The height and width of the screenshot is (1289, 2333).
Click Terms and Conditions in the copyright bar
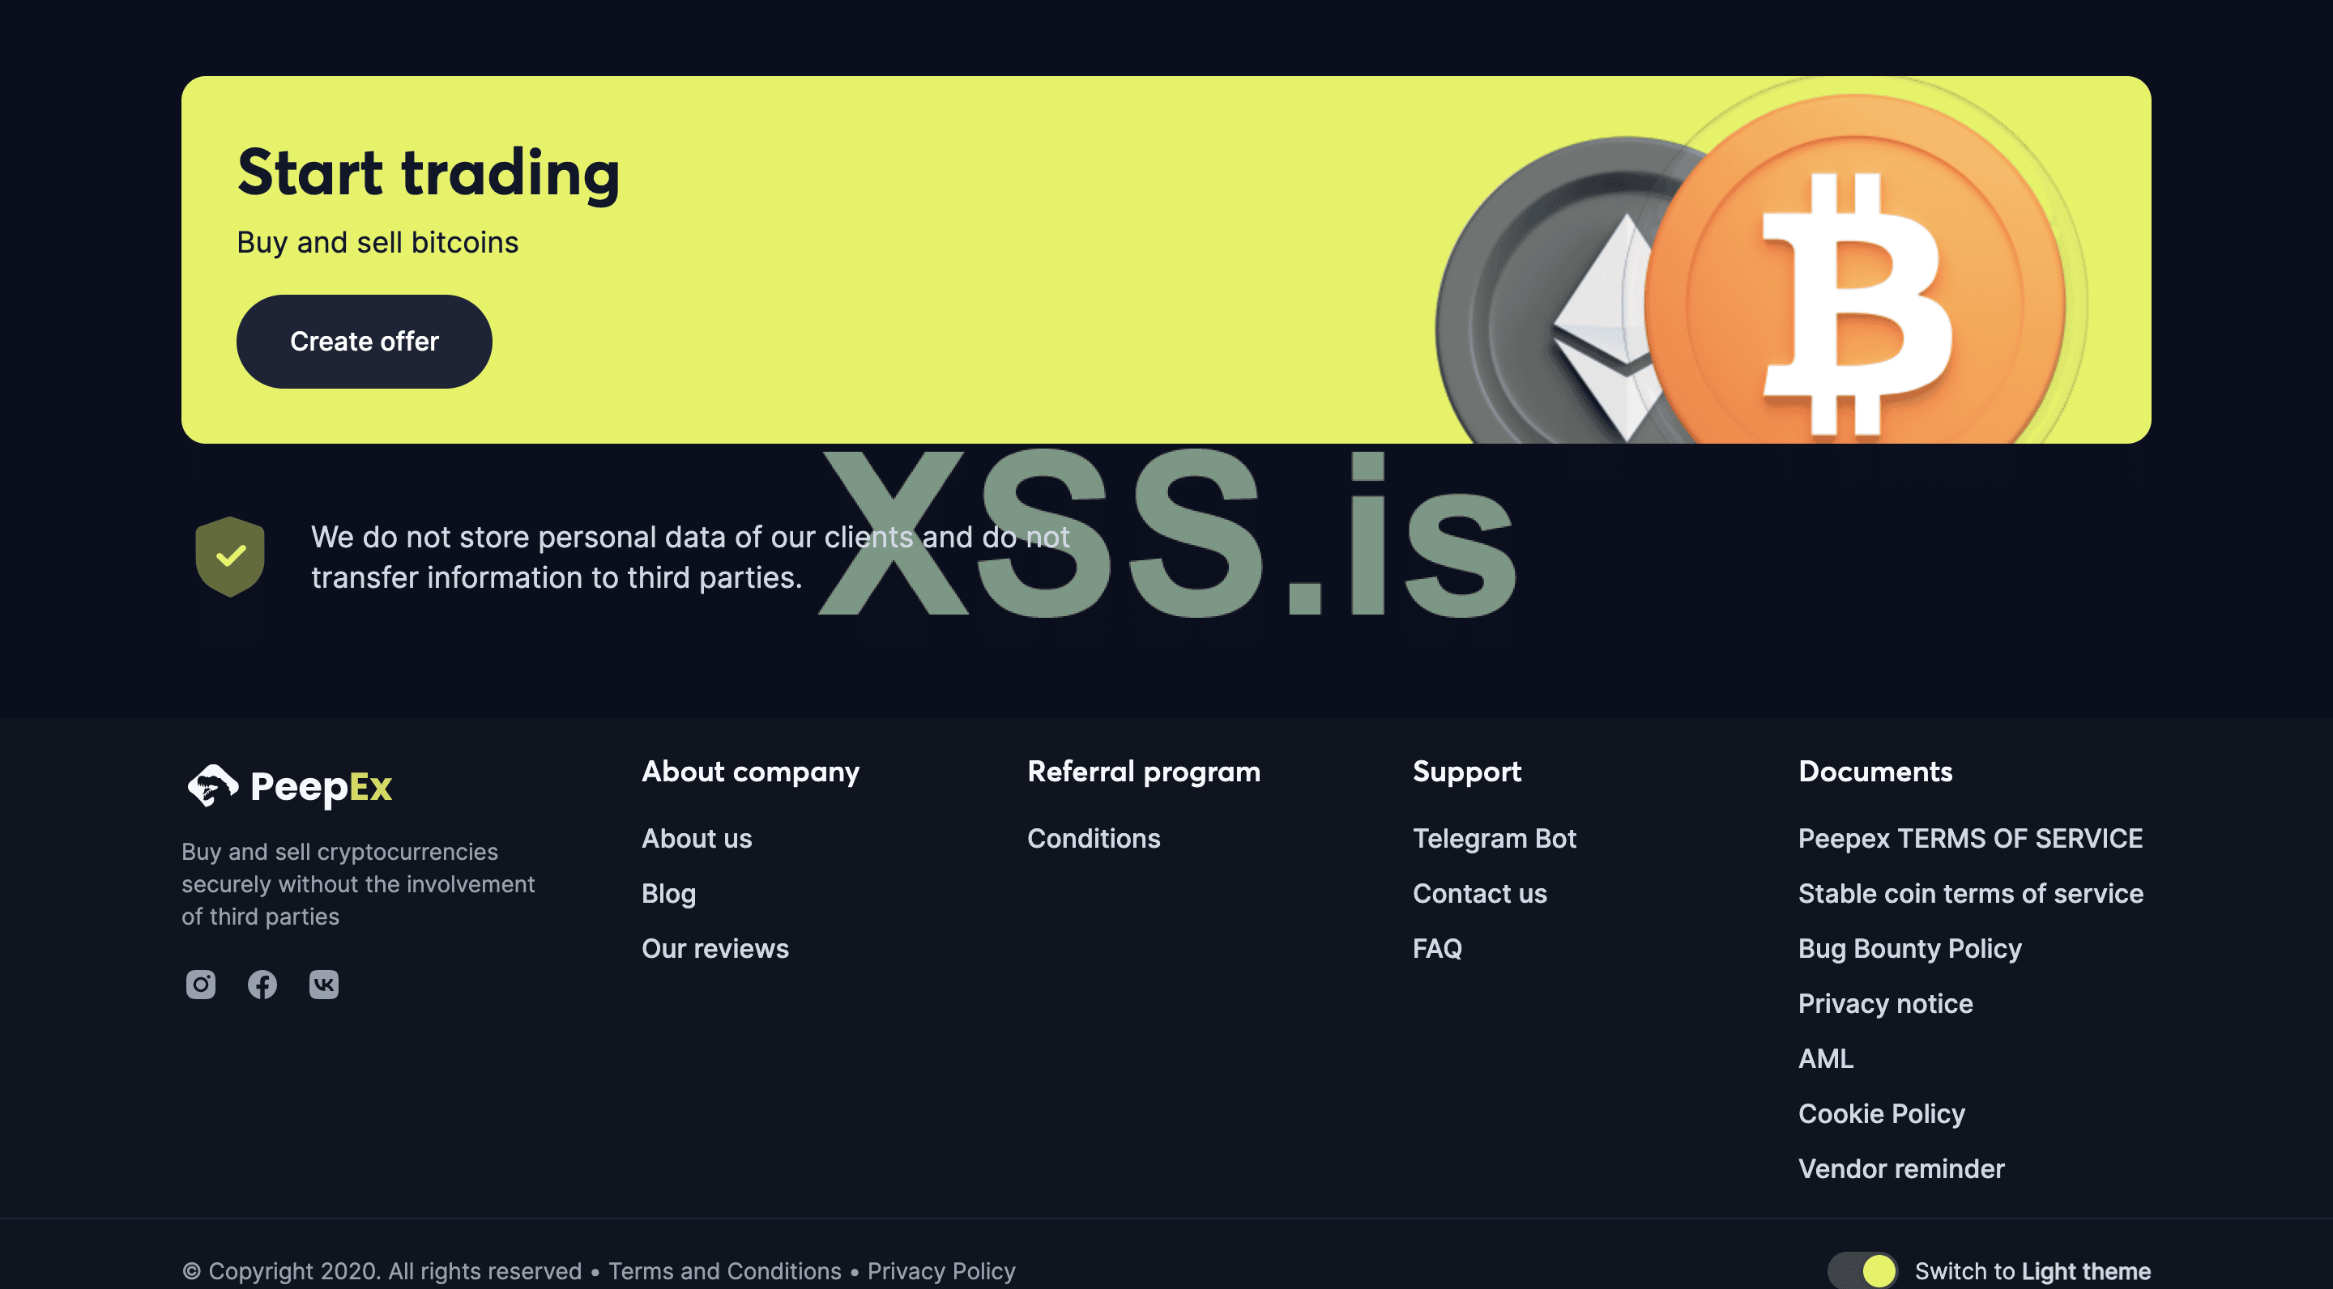coord(724,1271)
